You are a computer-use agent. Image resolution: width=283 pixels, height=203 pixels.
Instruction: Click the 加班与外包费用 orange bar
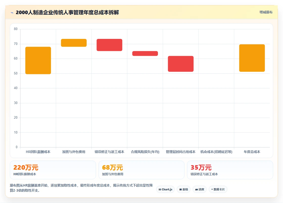pyautogui.click(x=74, y=43)
